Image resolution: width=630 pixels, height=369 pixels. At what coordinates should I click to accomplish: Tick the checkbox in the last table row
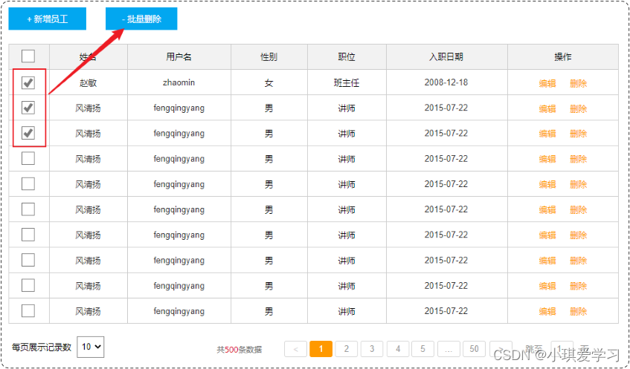(x=28, y=311)
